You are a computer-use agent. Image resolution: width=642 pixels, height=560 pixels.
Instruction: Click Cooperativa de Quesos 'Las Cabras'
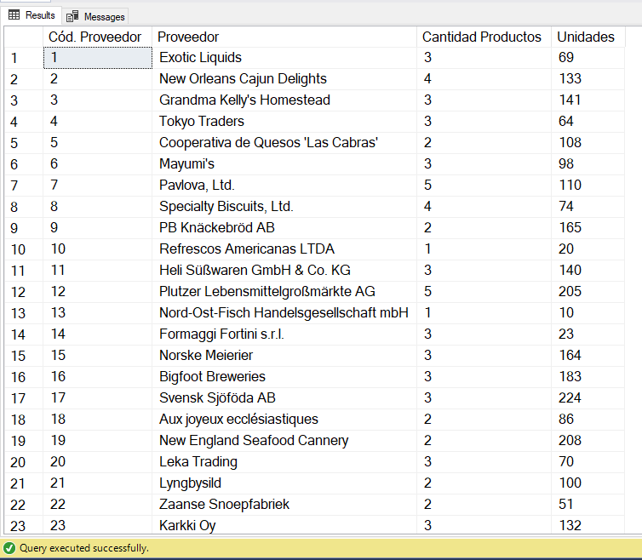click(x=284, y=143)
